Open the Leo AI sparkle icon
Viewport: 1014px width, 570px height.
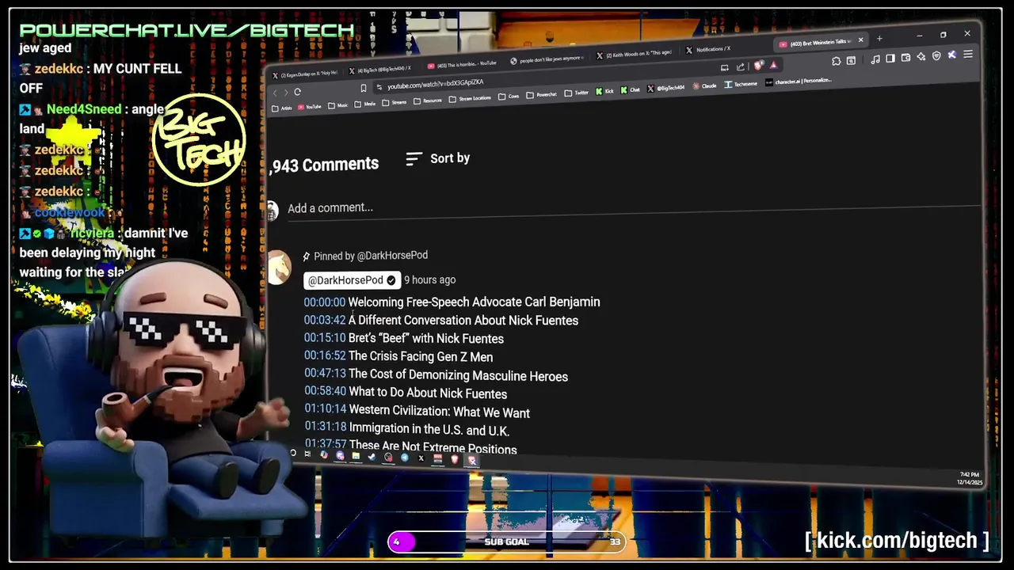coord(921,57)
